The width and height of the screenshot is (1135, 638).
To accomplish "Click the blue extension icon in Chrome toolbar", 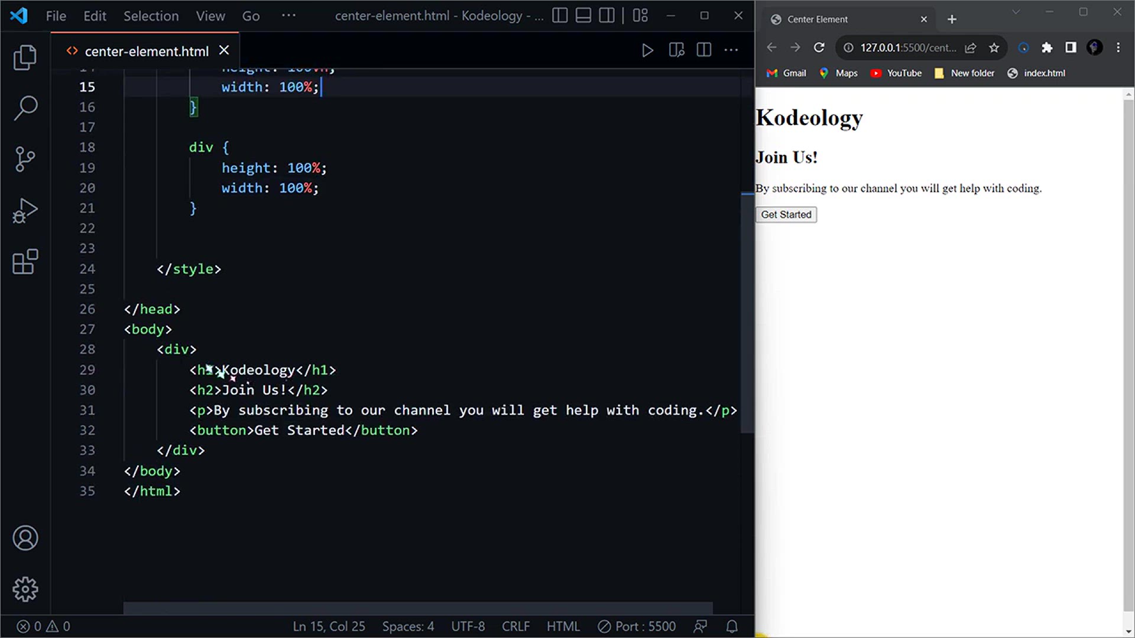I will (1023, 47).
